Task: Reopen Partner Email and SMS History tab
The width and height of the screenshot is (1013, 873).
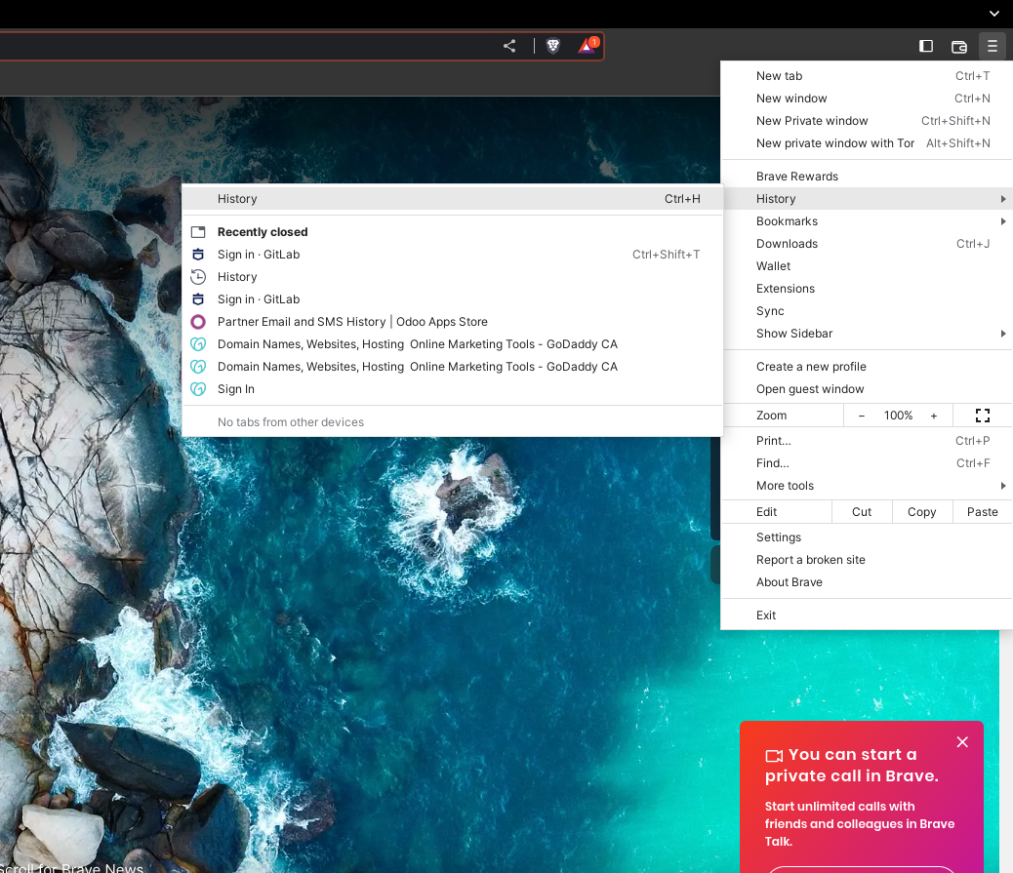Action: (x=452, y=322)
